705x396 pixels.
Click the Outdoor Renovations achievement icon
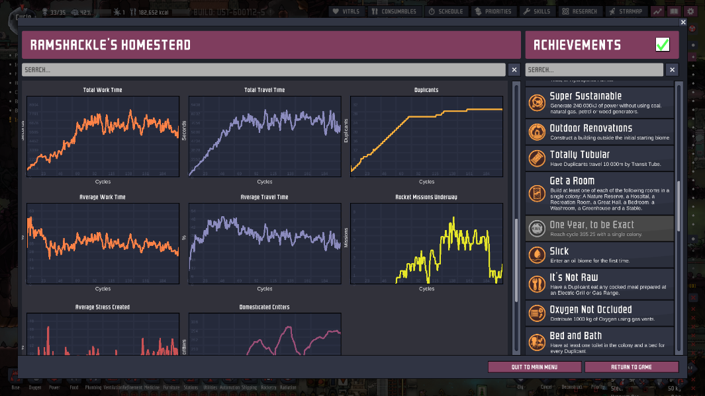tap(536, 132)
